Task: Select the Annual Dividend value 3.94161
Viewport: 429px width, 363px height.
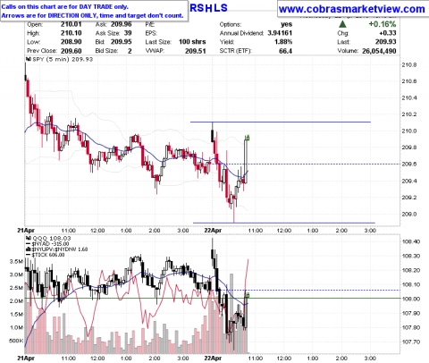Action: [280, 33]
